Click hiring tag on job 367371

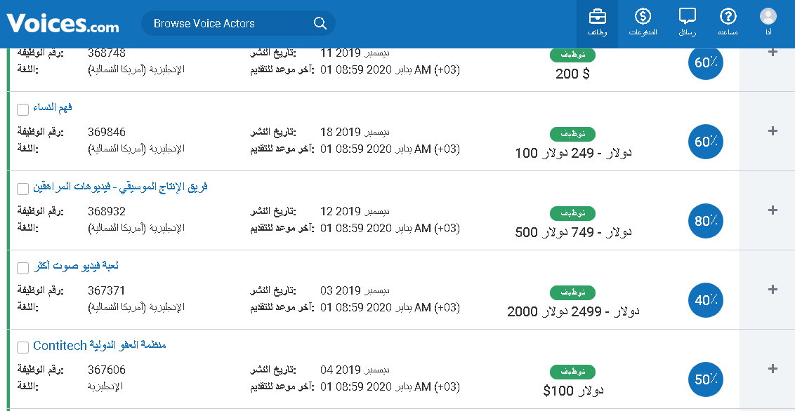click(x=572, y=292)
